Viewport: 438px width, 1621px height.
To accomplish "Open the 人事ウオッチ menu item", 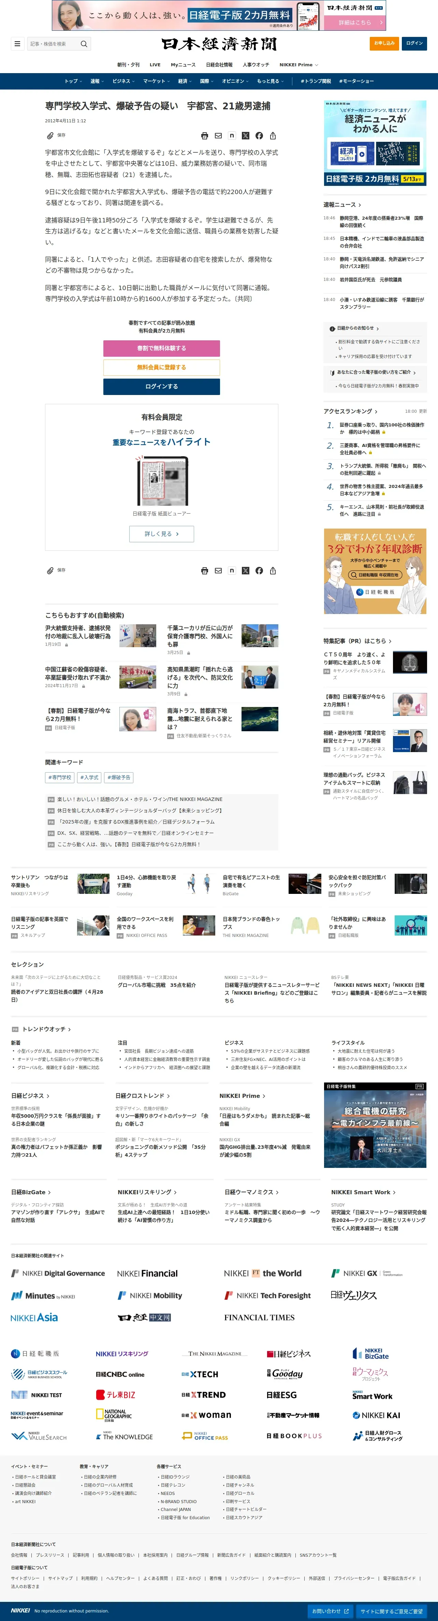I will 256,65.
